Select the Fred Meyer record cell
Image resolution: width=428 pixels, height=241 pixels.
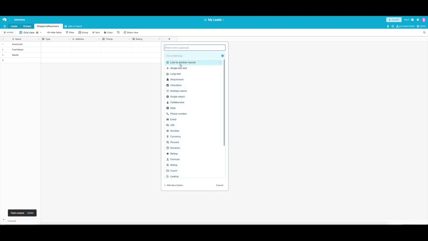click(x=25, y=50)
